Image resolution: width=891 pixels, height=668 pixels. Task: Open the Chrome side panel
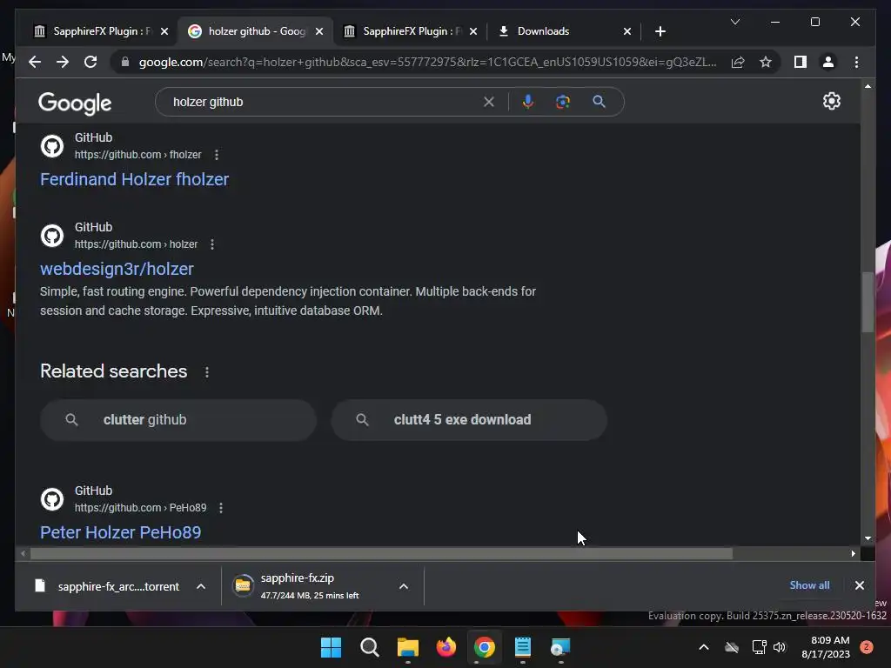point(801,62)
